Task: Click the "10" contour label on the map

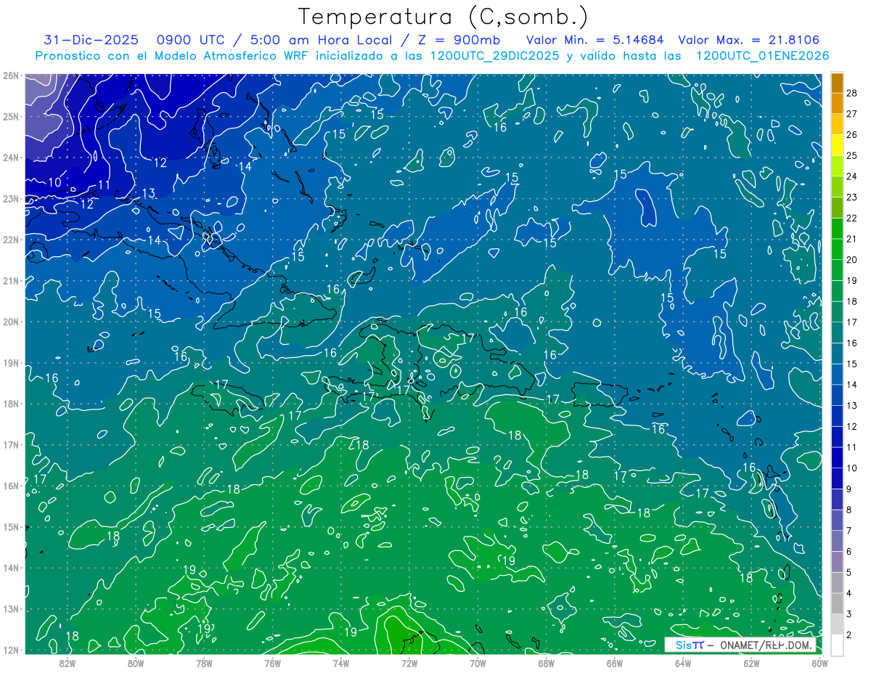Action: (55, 182)
